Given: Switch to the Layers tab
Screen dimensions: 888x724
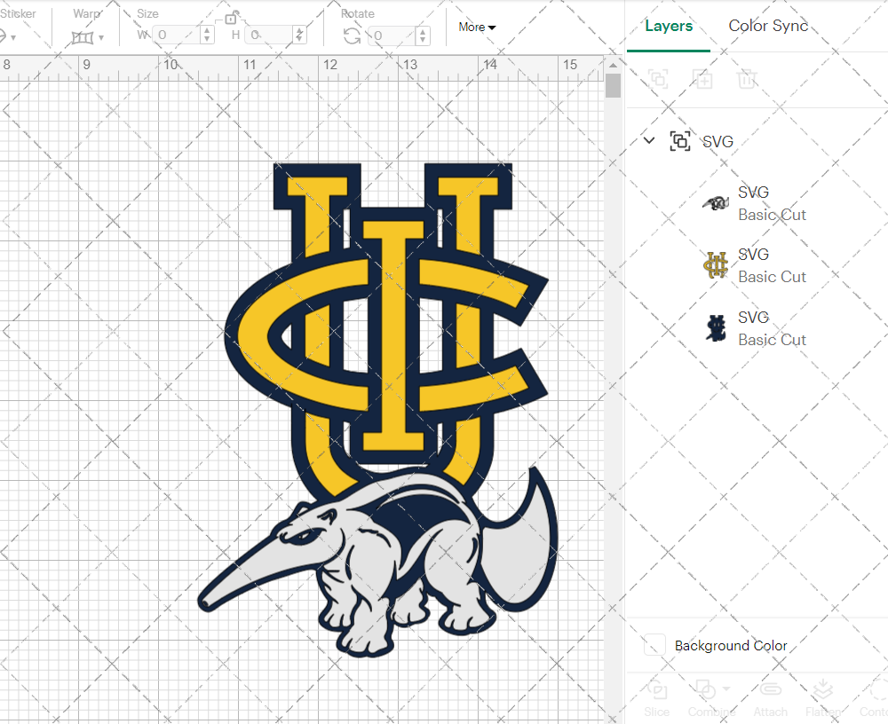Looking at the screenshot, I should 669,26.
